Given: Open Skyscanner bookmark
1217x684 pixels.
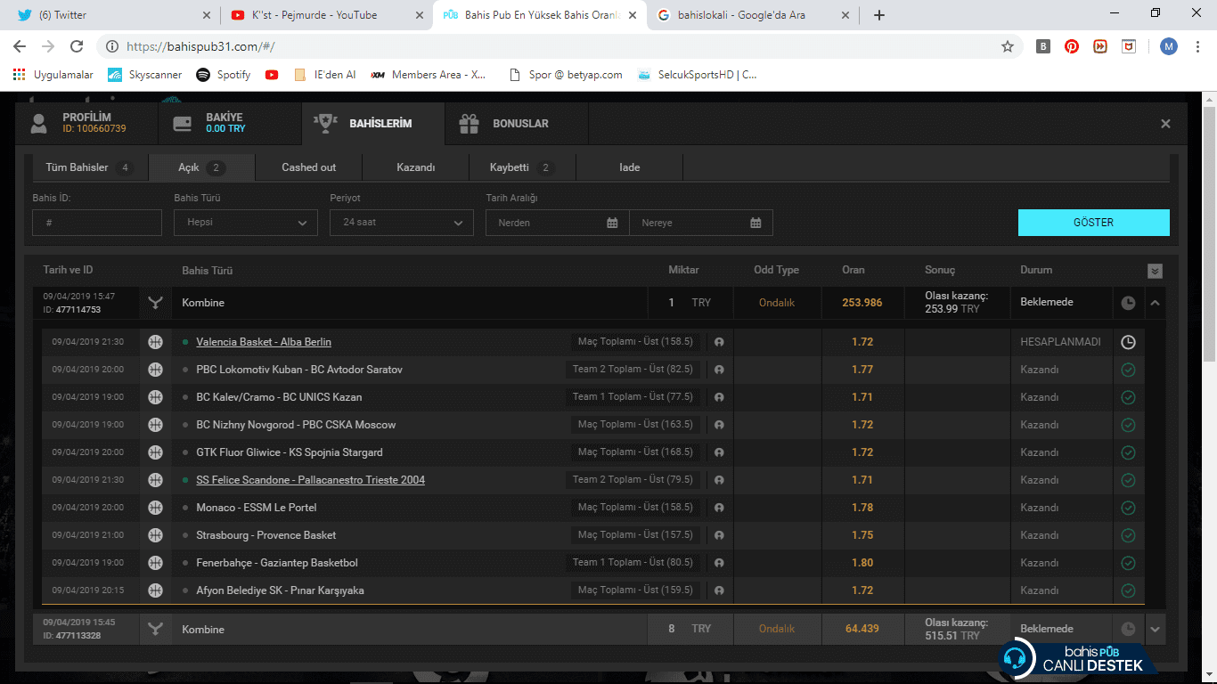Looking at the screenshot, I should click(x=145, y=75).
